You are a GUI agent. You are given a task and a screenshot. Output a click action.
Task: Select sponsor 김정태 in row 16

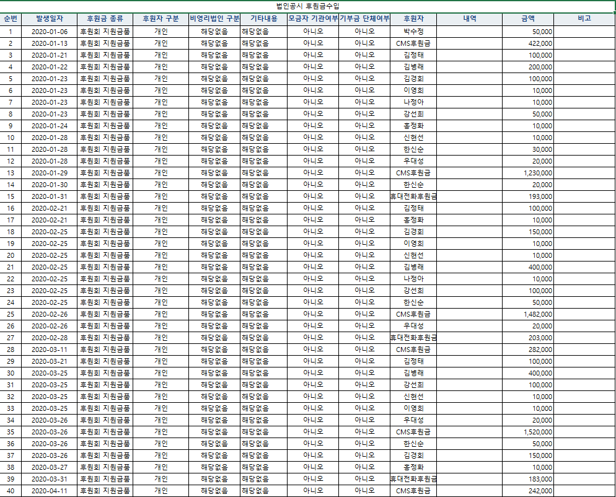(413, 209)
